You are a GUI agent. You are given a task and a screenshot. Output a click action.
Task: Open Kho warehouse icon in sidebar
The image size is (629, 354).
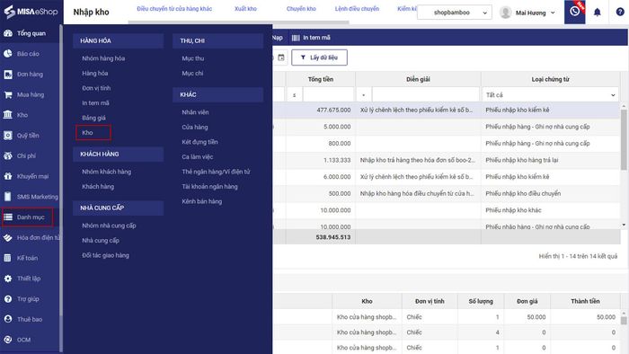[x=7, y=115]
